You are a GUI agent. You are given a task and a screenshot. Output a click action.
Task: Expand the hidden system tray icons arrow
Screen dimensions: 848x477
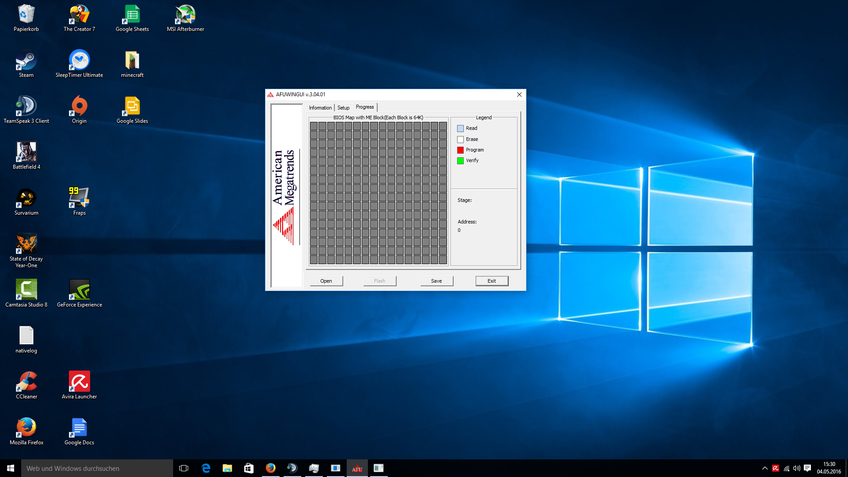[x=765, y=468]
